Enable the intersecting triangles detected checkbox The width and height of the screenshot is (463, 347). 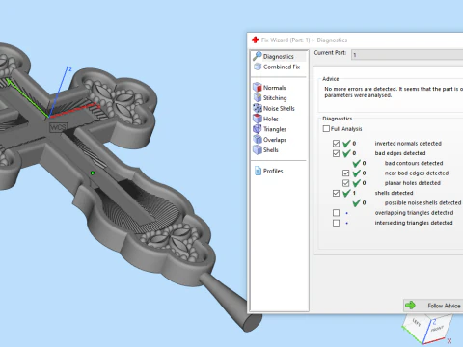point(336,223)
